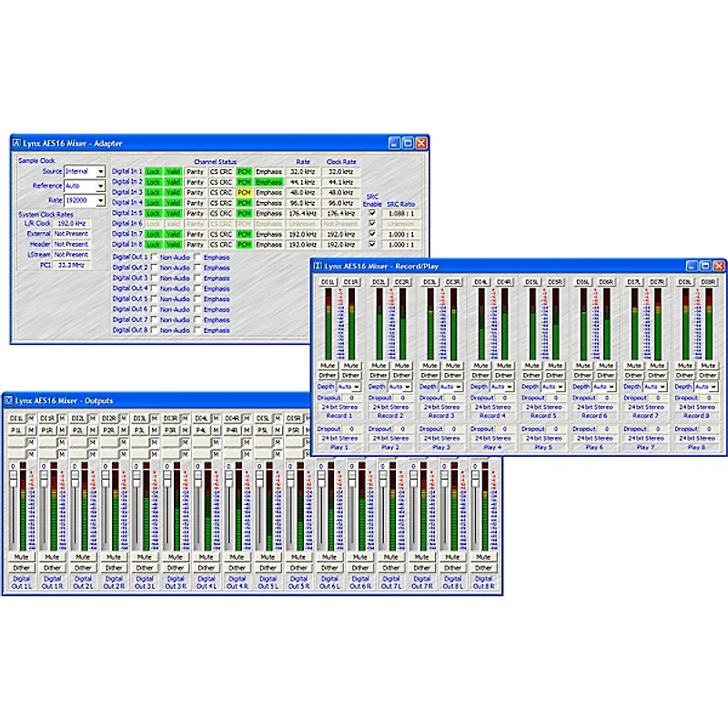Open the Sample Clock Rate dropdown
728x728 pixels.
tap(100, 201)
